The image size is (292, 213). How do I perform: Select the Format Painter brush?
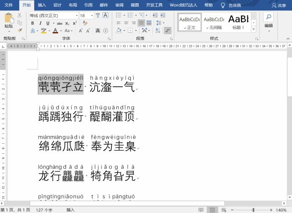coord(20,30)
